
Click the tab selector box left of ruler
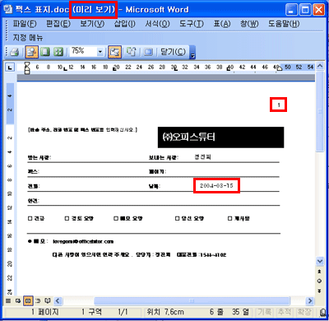point(10,67)
